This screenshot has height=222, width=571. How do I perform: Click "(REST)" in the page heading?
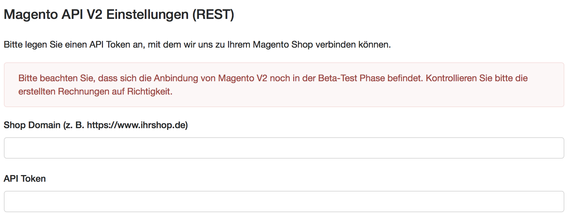click(x=213, y=15)
